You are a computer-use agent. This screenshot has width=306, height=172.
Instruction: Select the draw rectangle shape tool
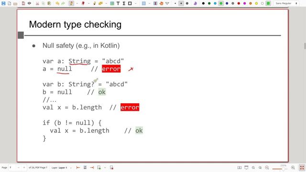[130, 3]
